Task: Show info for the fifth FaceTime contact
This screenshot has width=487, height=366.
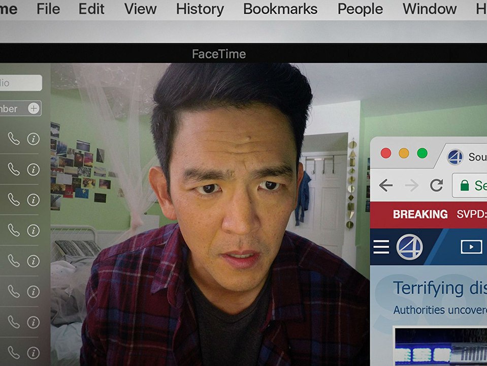Action: 33,261
